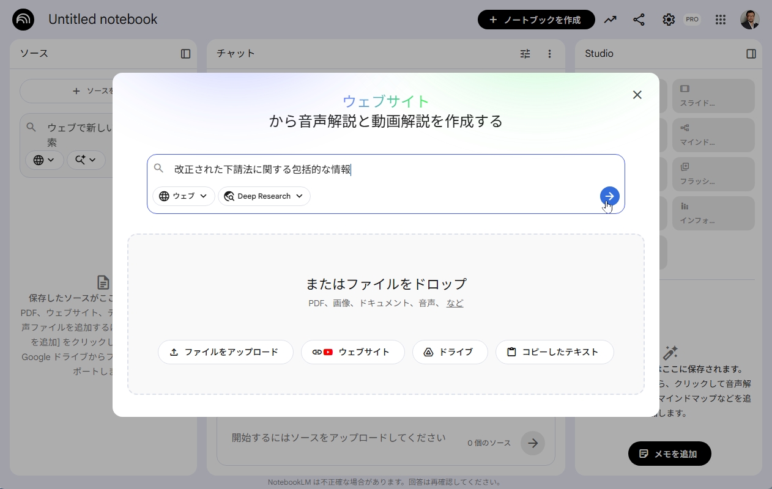This screenshot has width=772, height=489.
Task: Click the magic wand icon in Studio
Action: pyautogui.click(x=670, y=353)
